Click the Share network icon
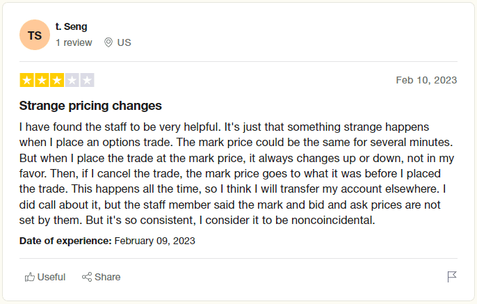 click(87, 277)
